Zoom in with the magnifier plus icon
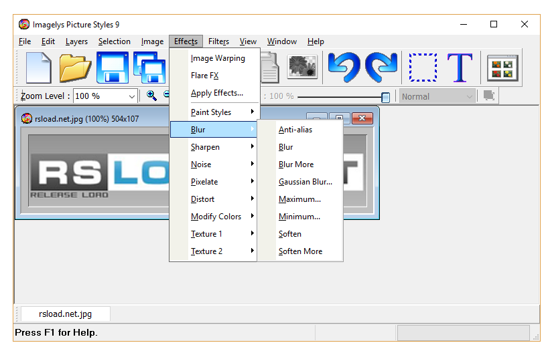544x349 pixels. click(151, 95)
